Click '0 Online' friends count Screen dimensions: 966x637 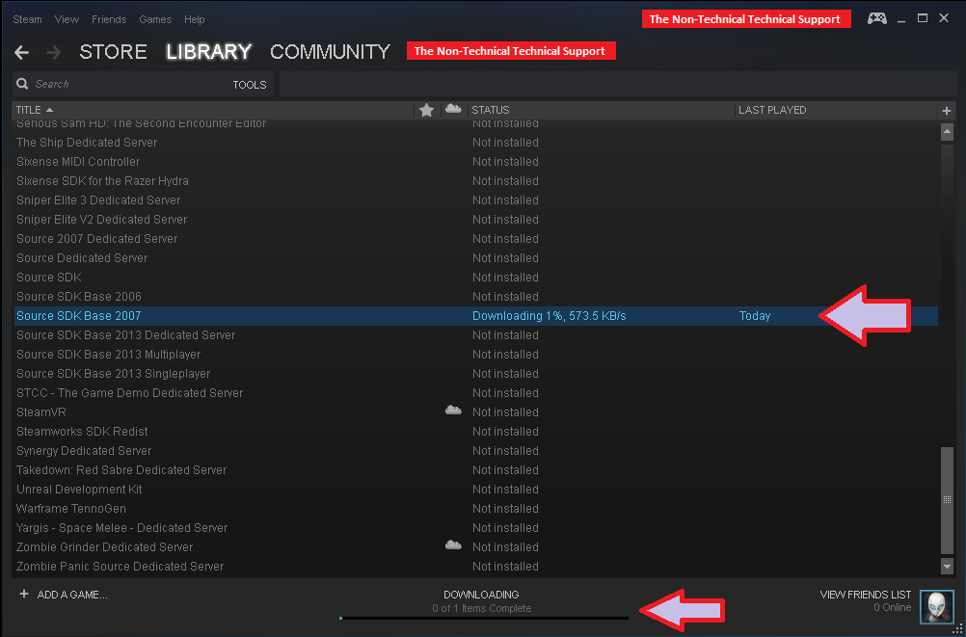pyautogui.click(x=892, y=607)
